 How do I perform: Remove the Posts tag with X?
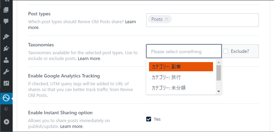tap(166, 19)
